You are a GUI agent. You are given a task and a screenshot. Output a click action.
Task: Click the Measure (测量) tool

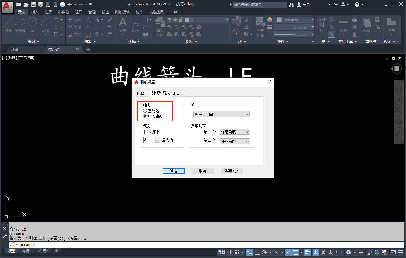tap(343, 25)
